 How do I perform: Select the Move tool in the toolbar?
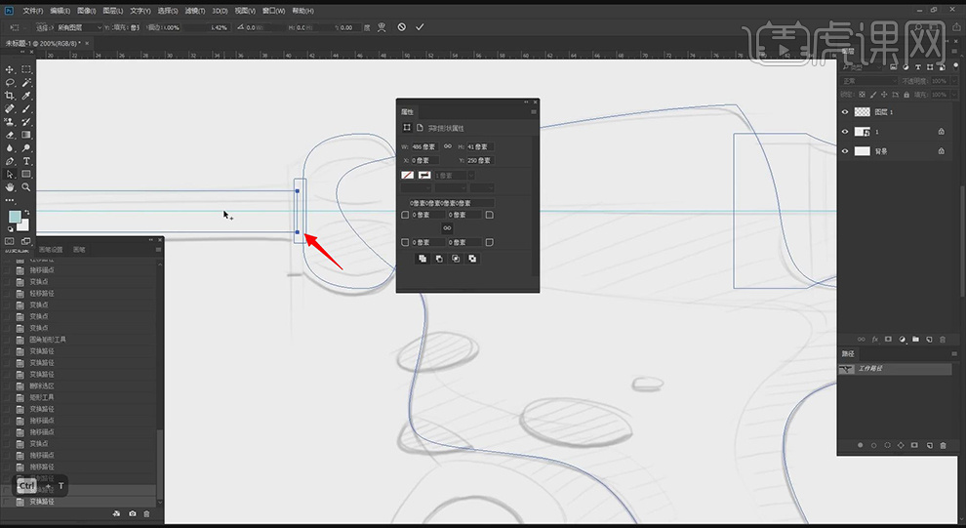pyautogui.click(x=10, y=69)
